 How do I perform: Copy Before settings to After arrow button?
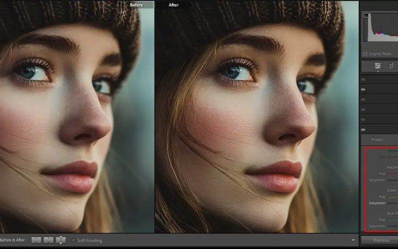click(x=36, y=240)
